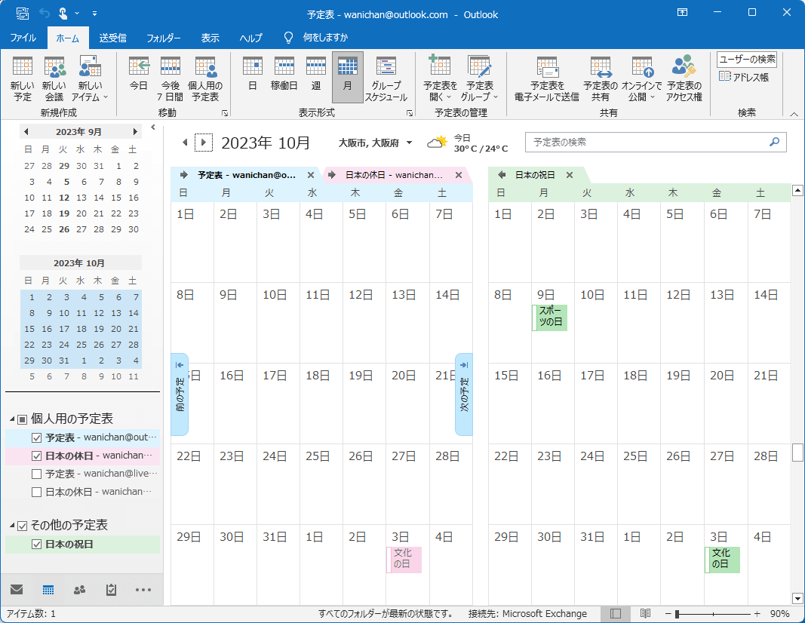
Task: Open the green 文化の日 event in 日本の祝日
Action: click(722, 560)
